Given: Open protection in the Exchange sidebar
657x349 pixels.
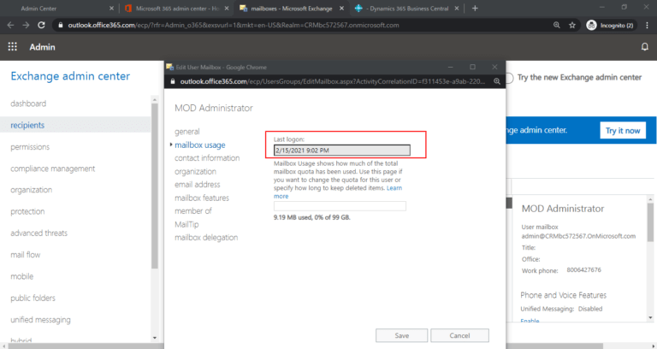Looking at the screenshot, I should (27, 211).
